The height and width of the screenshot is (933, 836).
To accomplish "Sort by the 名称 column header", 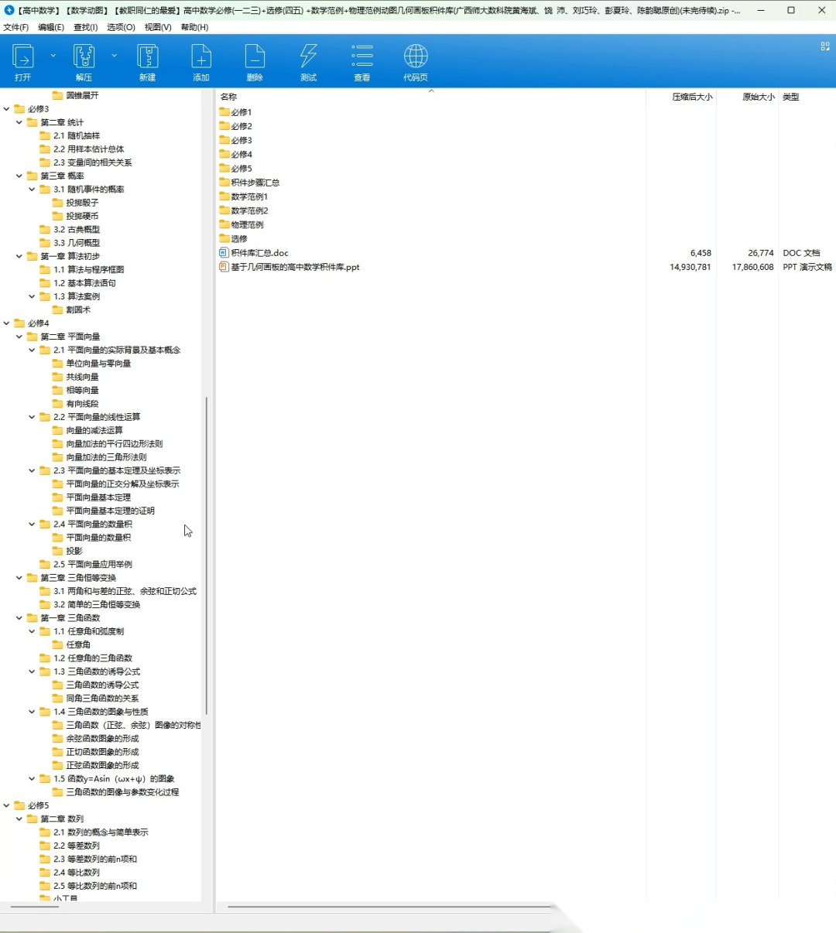I will tap(229, 97).
